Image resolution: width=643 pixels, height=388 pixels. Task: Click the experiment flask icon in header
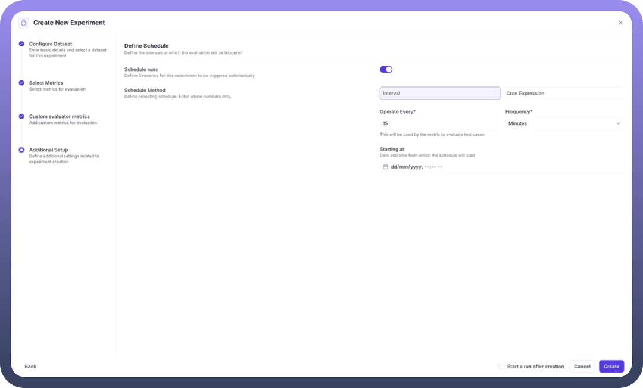coord(24,23)
